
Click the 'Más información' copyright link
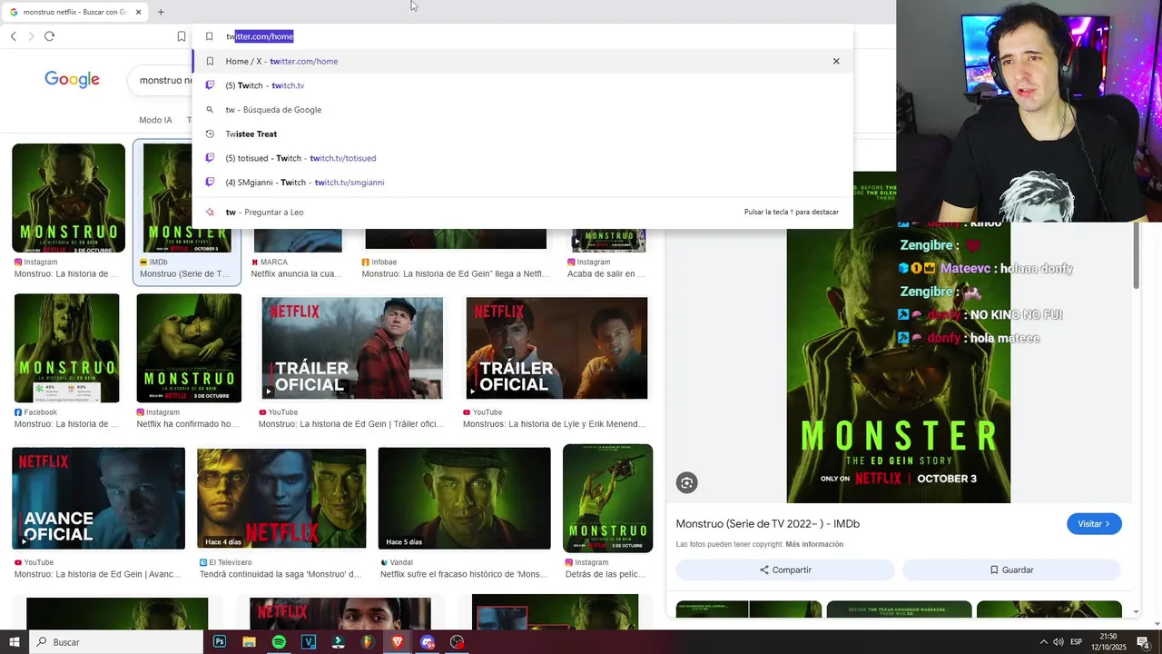tap(814, 544)
